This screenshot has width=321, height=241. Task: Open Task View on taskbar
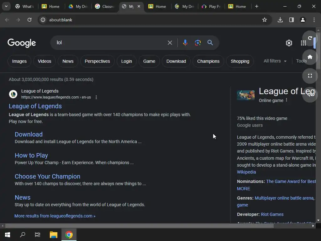[x=38, y=235]
